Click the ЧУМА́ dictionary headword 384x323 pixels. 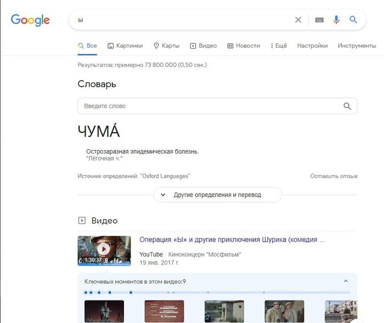point(99,131)
